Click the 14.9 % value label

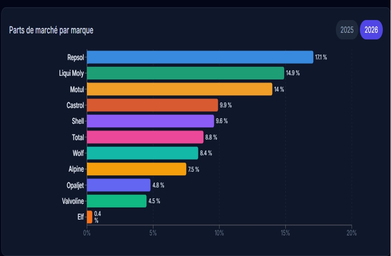[x=293, y=73]
